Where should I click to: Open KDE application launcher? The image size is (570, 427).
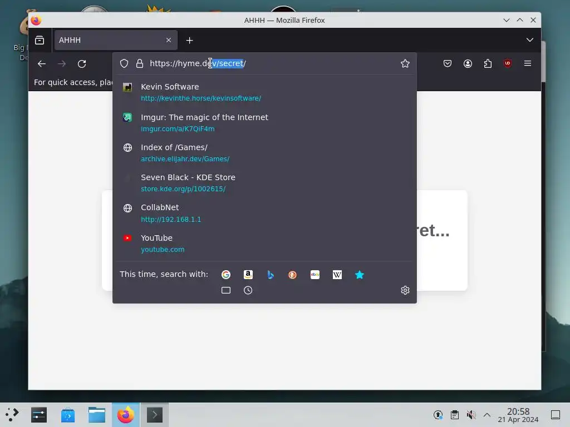[12, 415]
